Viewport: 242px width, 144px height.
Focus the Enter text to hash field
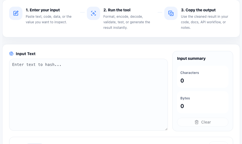(x=89, y=95)
